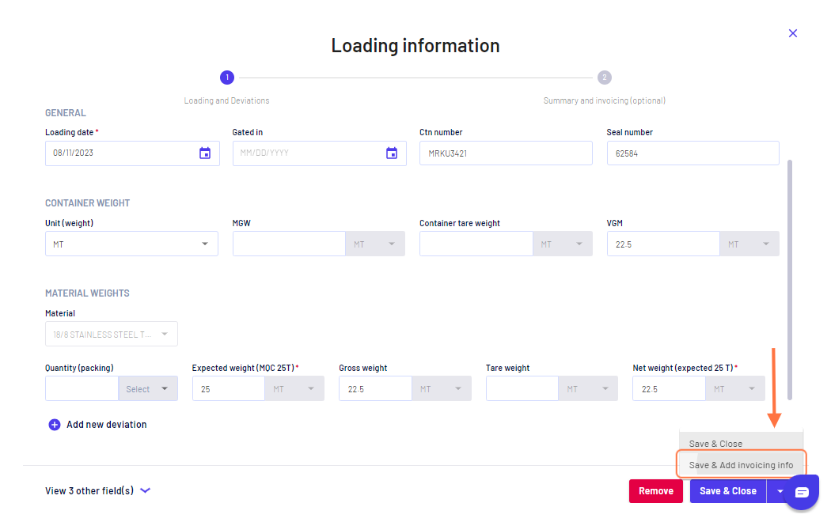Click the Tare weight value field
This screenshot has width=831, height=522.
pyautogui.click(x=522, y=389)
